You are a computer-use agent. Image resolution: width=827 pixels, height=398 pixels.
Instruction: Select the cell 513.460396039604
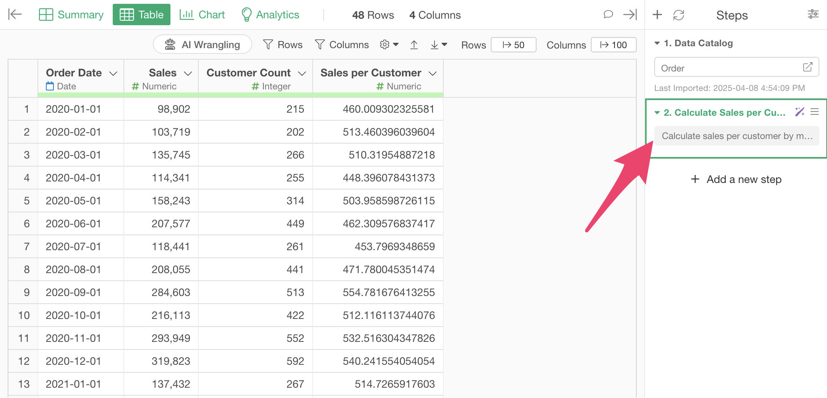(378, 132)
